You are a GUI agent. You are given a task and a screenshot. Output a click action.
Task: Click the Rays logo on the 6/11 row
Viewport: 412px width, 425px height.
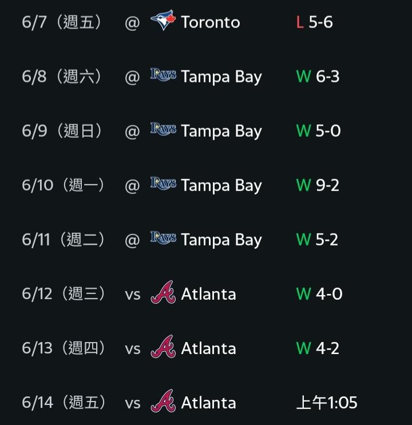[x=163, y=238]
